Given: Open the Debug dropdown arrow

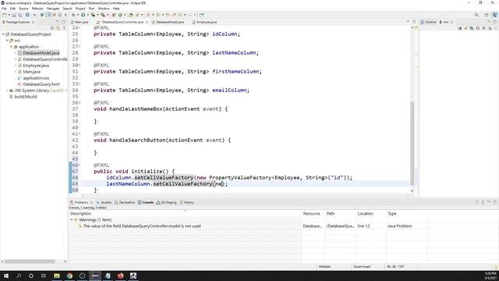Looking at the screenshot, I should (78, 15).
